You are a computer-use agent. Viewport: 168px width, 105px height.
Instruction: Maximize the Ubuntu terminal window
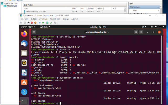click(x=153, y=32)
